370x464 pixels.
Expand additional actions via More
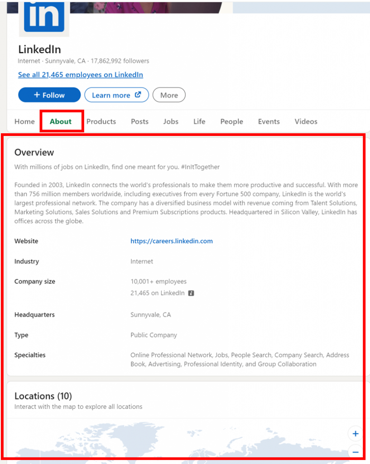[x=169, y=95]
